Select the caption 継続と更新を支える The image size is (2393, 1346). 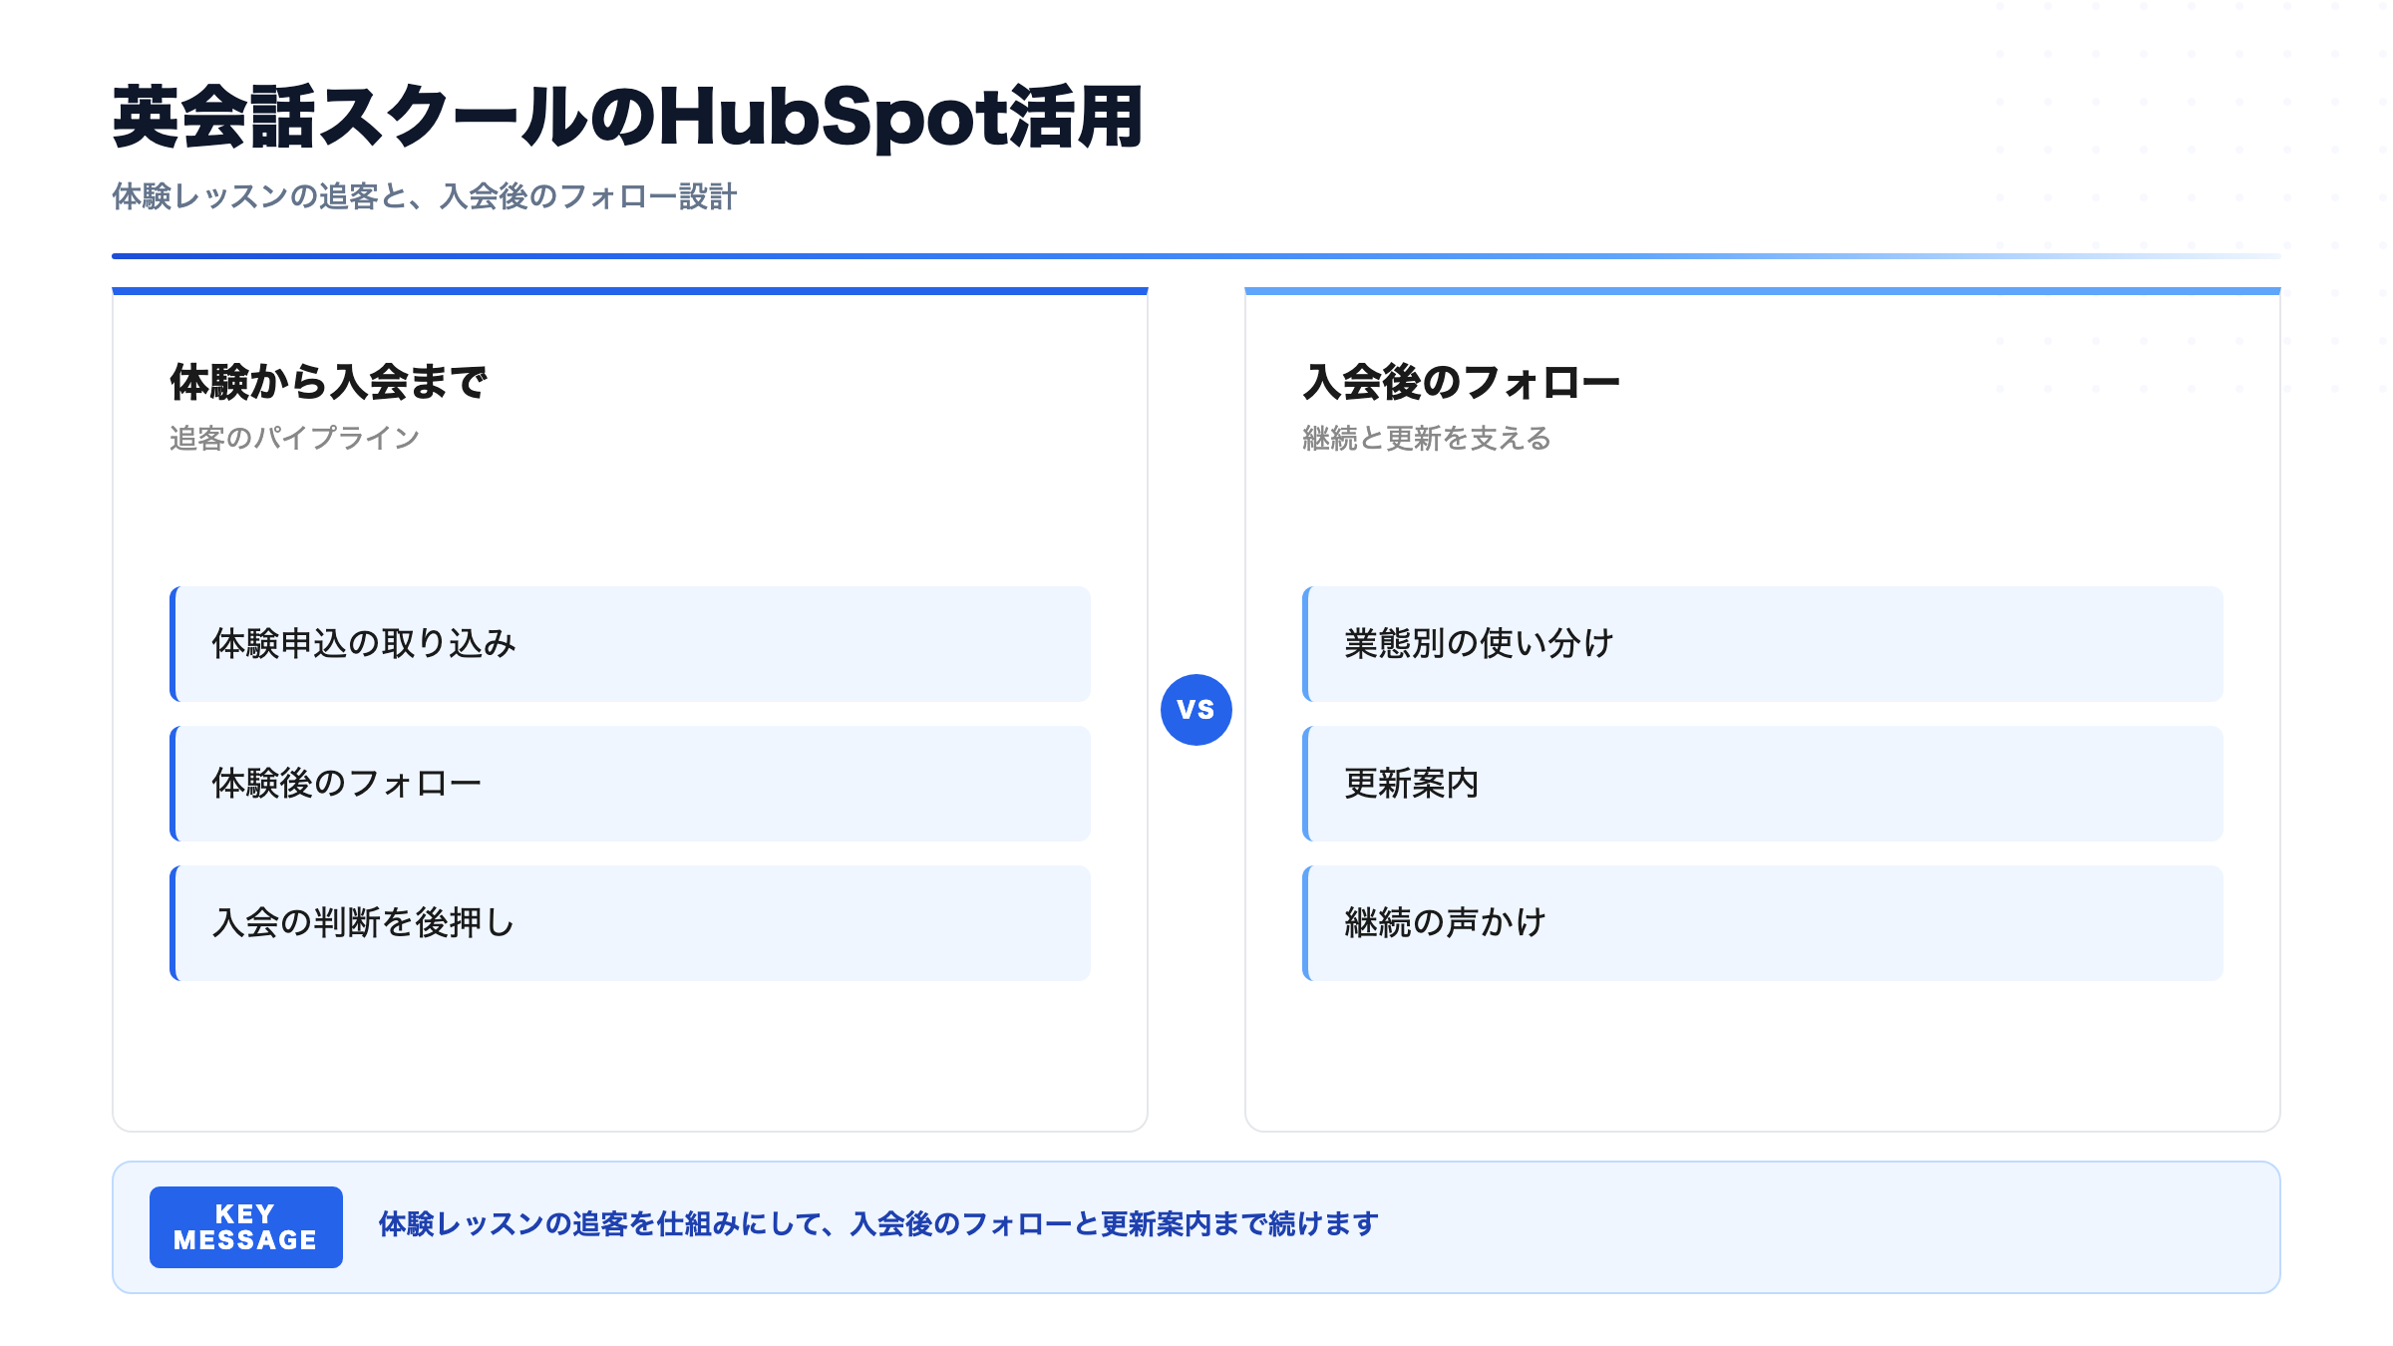click(x=1427, y=438)
